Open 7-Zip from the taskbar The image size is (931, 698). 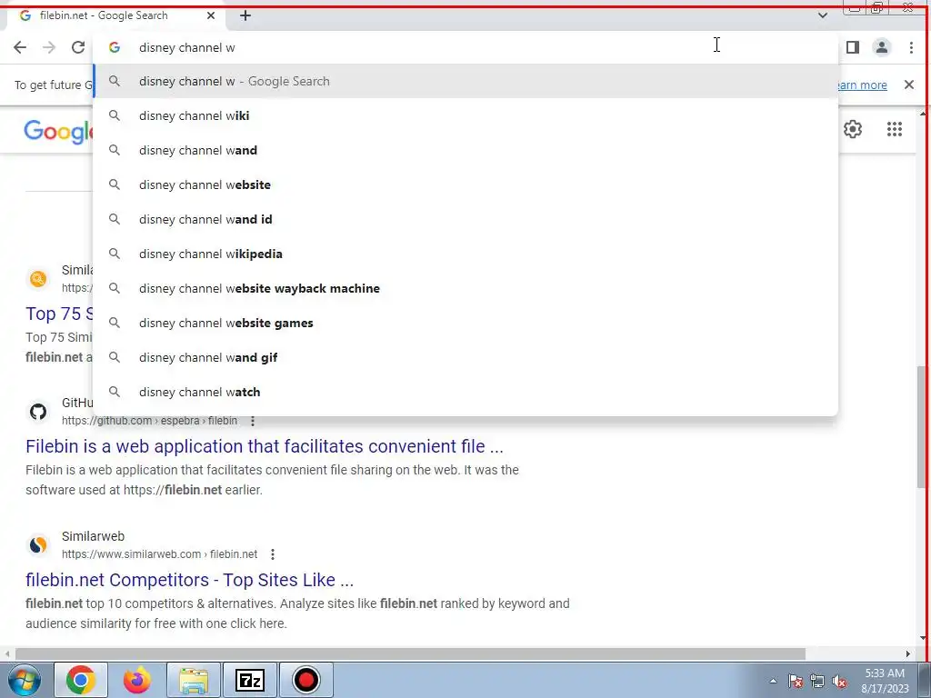click(x=250, y=680)
